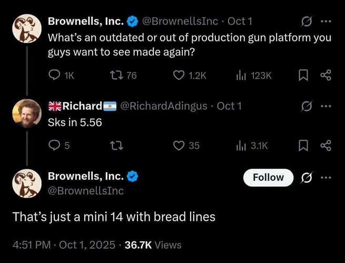
Task: Bookmark Richard's Sks reply
Action: tap(303, 146)
